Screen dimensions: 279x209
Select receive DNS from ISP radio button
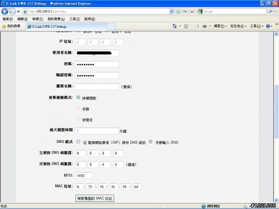[78, 142]
